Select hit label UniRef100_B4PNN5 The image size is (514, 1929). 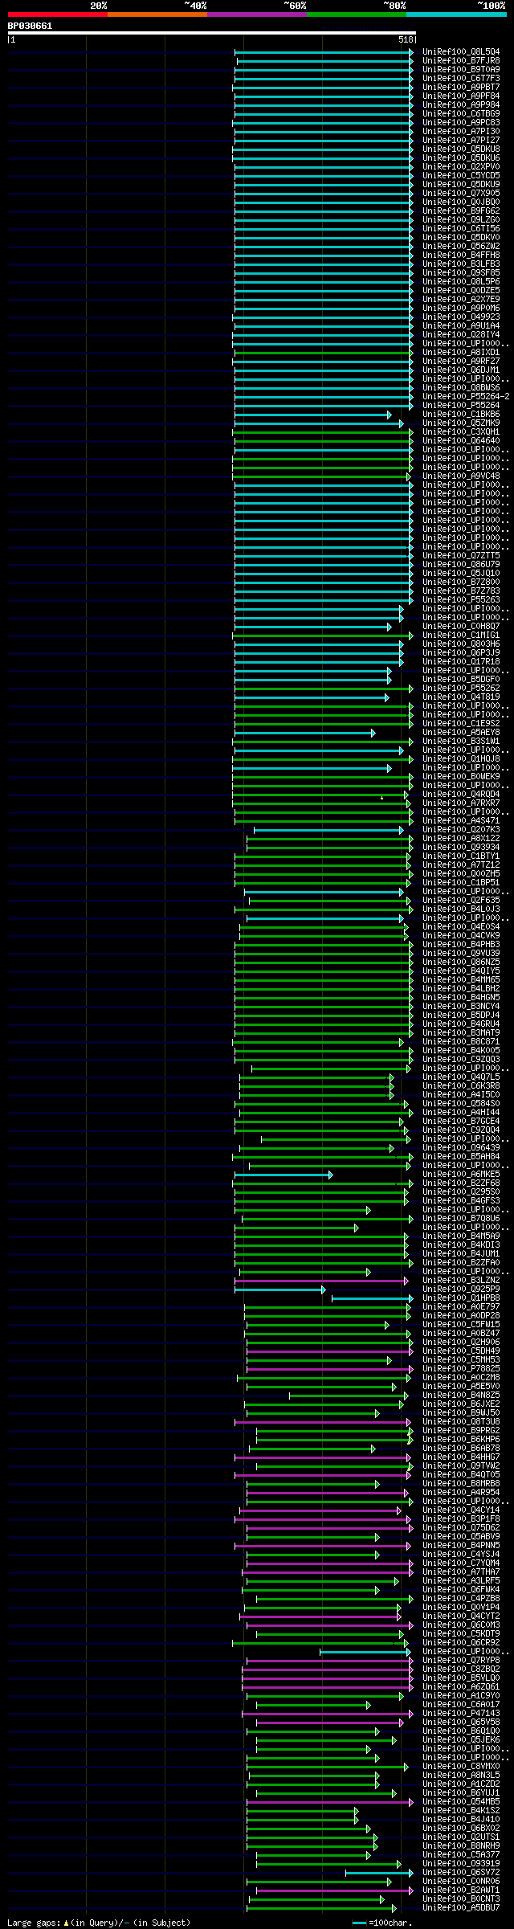pyautogui.click(x=461, y=1546)
